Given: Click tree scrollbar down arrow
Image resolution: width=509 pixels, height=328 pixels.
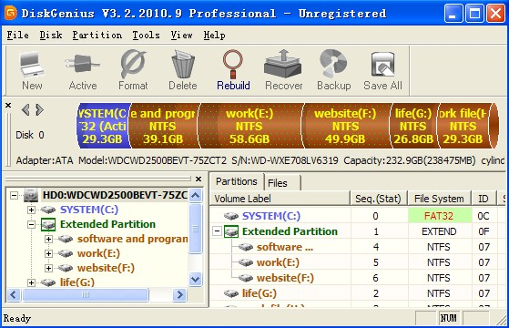Looking at the screenshot, I should 195,279.
